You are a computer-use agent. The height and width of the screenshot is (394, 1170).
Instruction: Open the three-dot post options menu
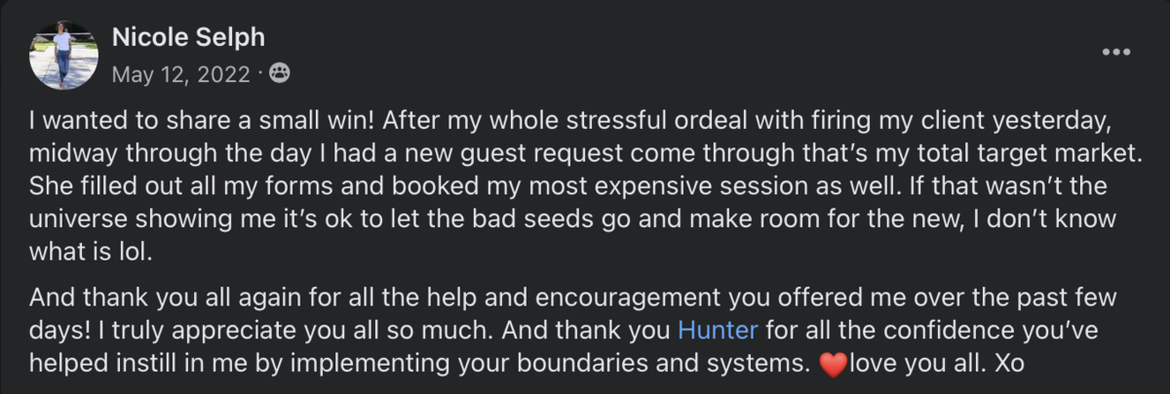[x=1114, y=52]
